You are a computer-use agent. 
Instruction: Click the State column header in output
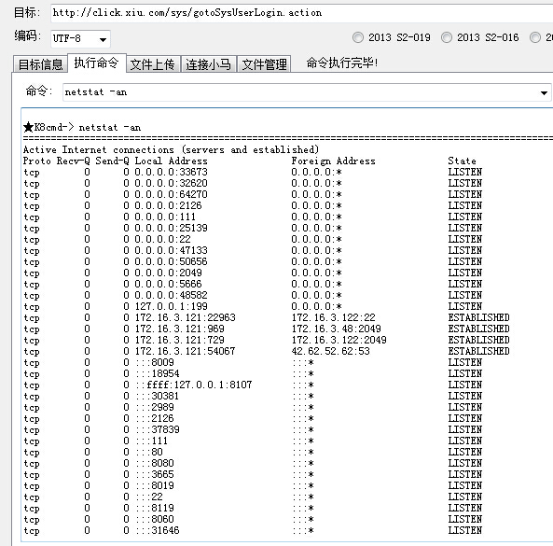pyautogui.click(x=462, y=161)
